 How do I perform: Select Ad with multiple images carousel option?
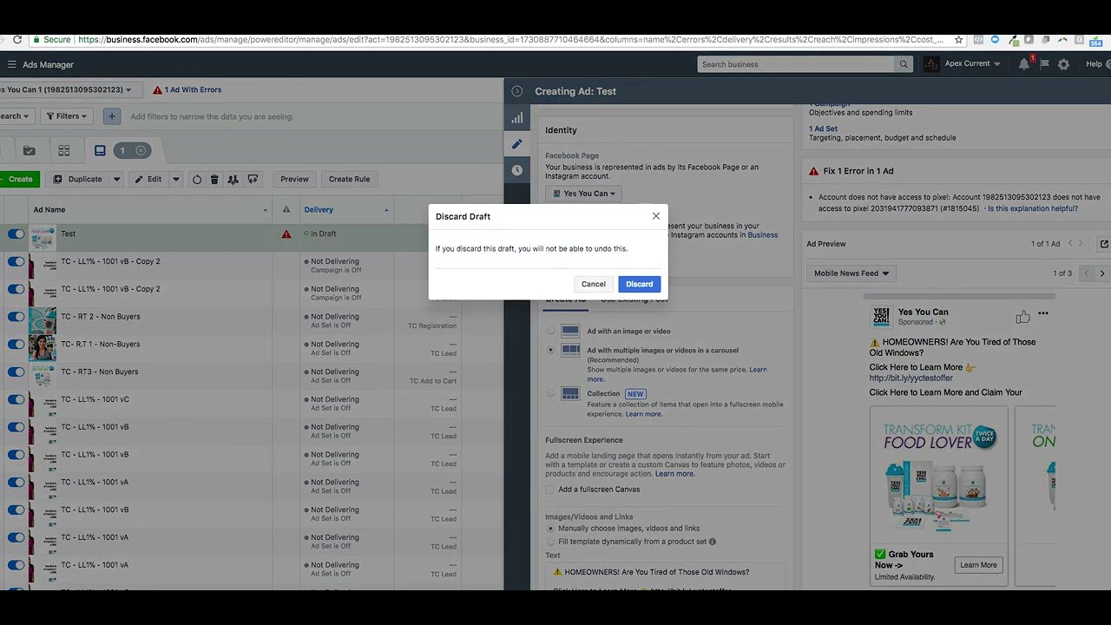click(x=550, y=350)
